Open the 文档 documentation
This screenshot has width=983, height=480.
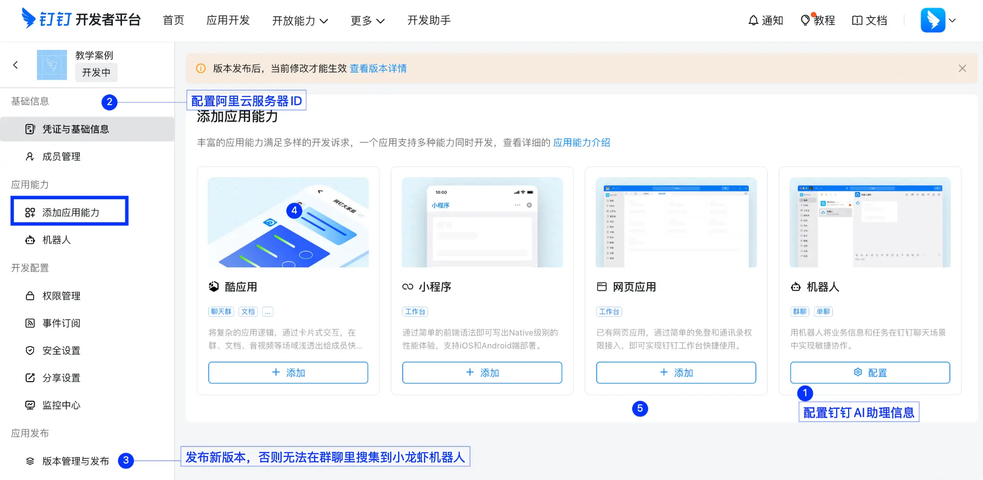(869, 20)
